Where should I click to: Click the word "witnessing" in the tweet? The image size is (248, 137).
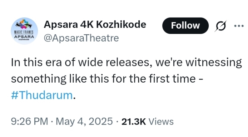click(214, 63)
